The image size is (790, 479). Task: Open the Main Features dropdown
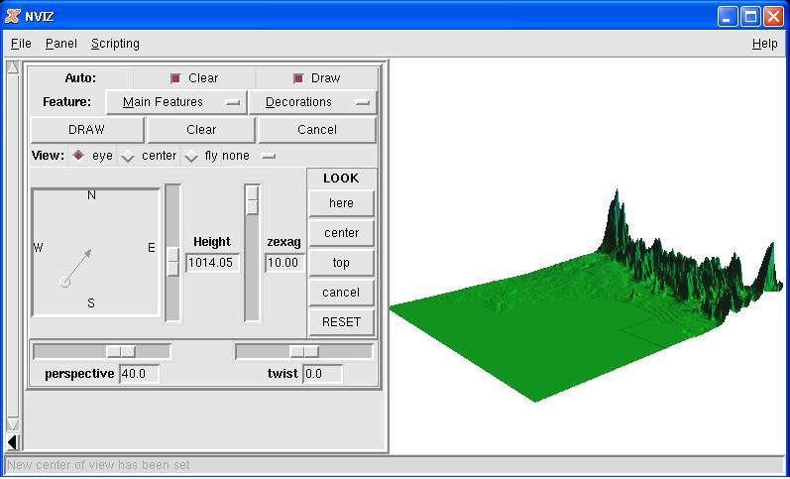(176, 102)
